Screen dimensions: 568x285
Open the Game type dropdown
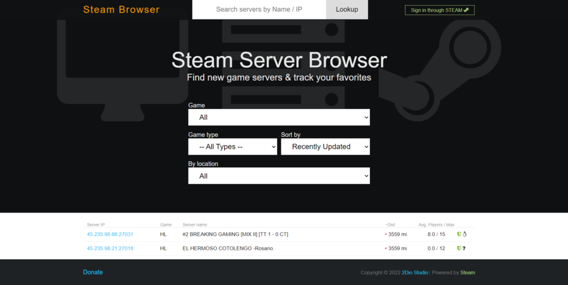(x=232, y=147)
